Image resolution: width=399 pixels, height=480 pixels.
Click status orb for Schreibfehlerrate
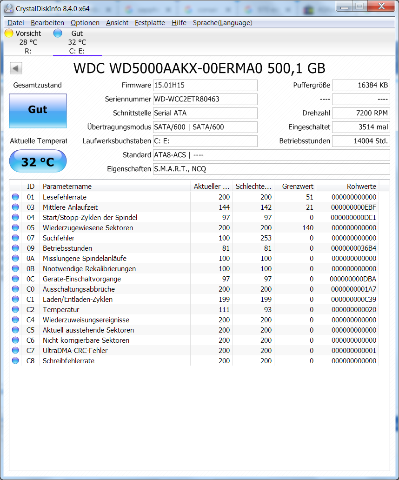pyautogui.click(x=15, y=360)
